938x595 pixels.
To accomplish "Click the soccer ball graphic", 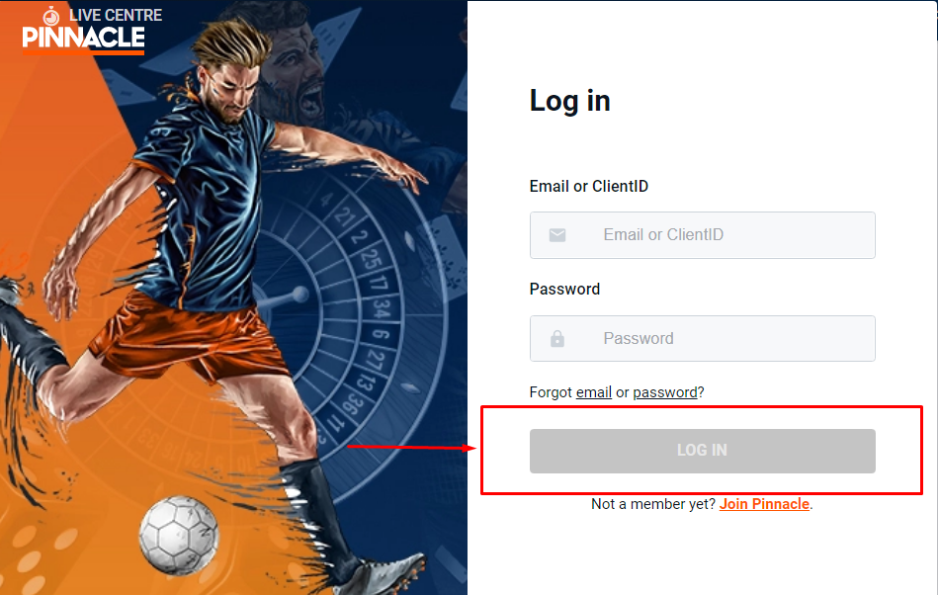I will 179,535.
